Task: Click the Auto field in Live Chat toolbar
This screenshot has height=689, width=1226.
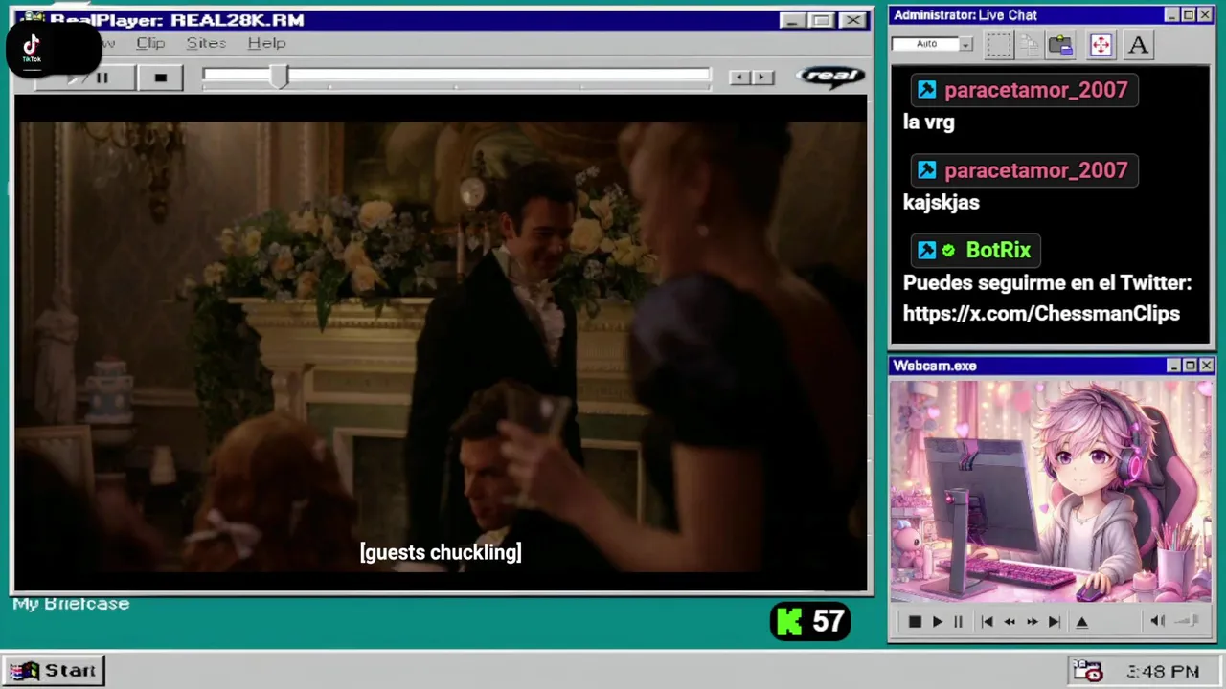Action: tap(925, 44)
